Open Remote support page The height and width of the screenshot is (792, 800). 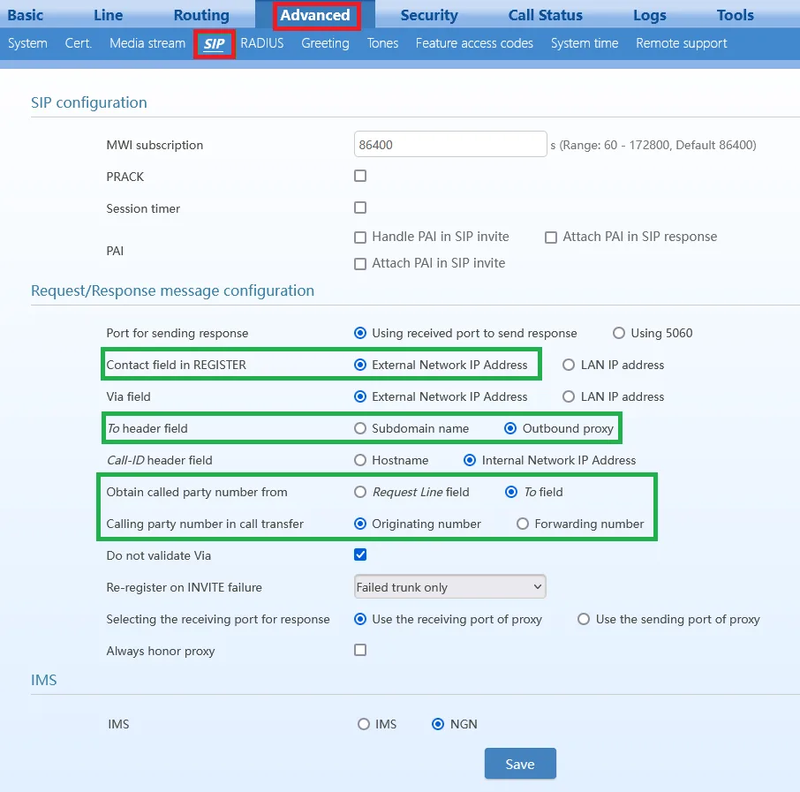(x=681, y=43)
